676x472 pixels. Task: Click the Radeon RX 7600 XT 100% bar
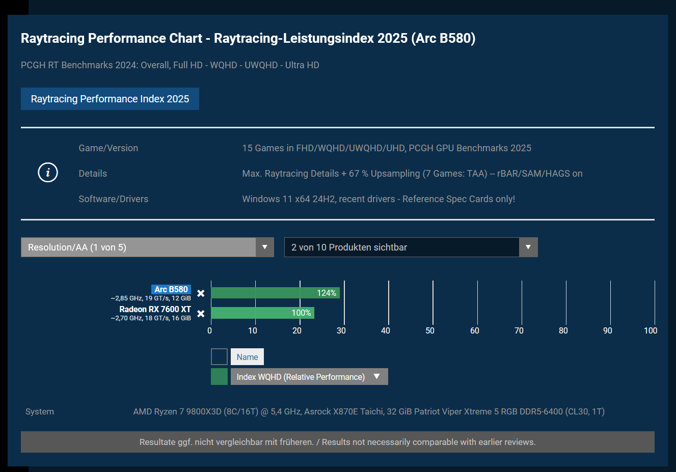coord(262,313)
